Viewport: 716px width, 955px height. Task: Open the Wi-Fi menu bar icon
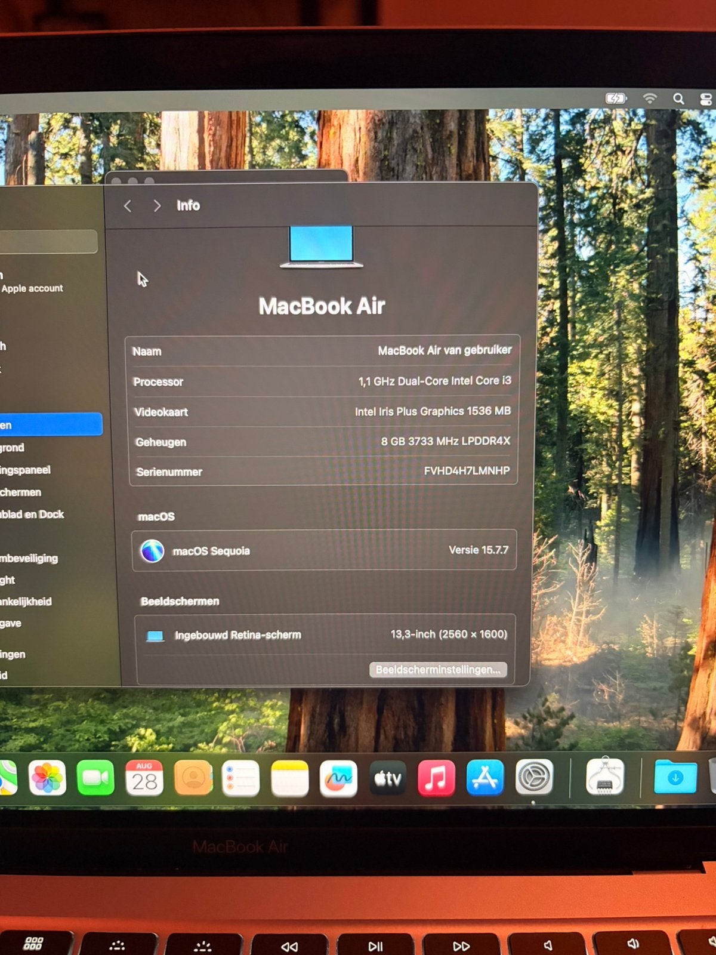(650, 98)
